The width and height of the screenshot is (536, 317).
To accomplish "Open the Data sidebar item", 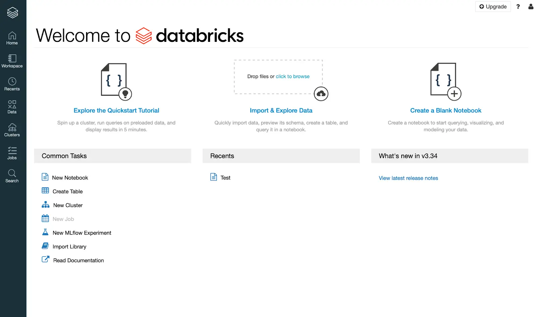I will click(x=12, y=107).
